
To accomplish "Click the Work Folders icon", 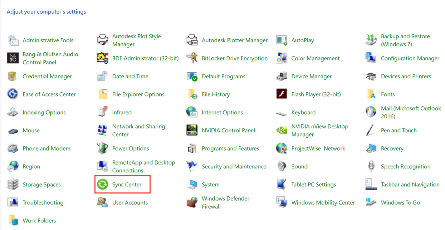I will (x=13, y=221).
